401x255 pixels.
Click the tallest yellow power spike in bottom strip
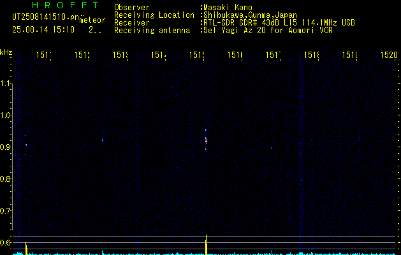(206, 245)
